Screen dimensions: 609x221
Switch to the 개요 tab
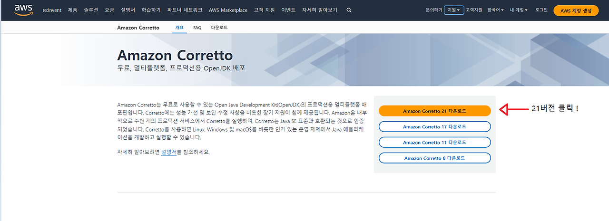tap(179, 28)
